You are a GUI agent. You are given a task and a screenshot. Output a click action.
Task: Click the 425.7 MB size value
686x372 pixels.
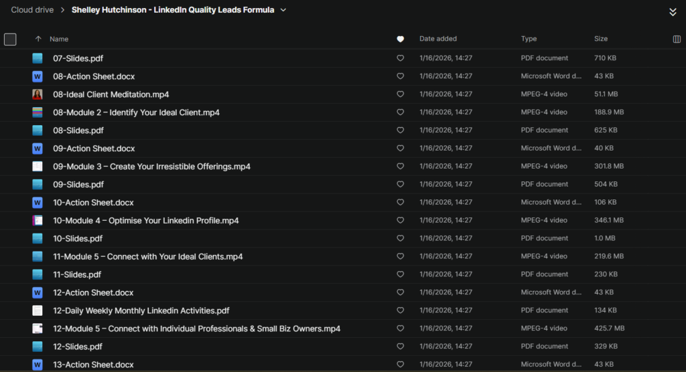tap(609, 329)
